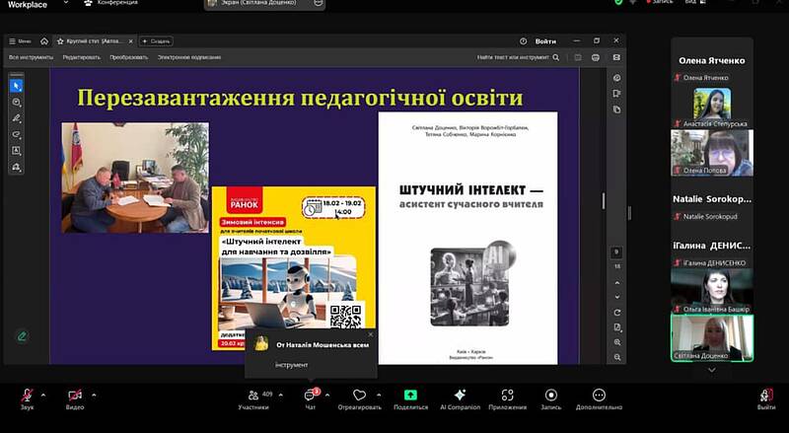
Task: Click the Создать new tab button
Action: tap(157, 41)
